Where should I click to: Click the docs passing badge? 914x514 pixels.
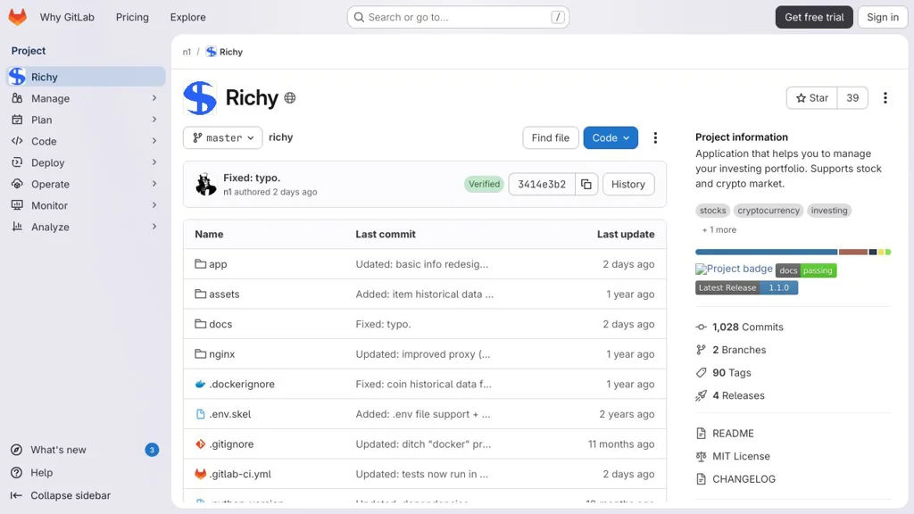click(806, 270)
